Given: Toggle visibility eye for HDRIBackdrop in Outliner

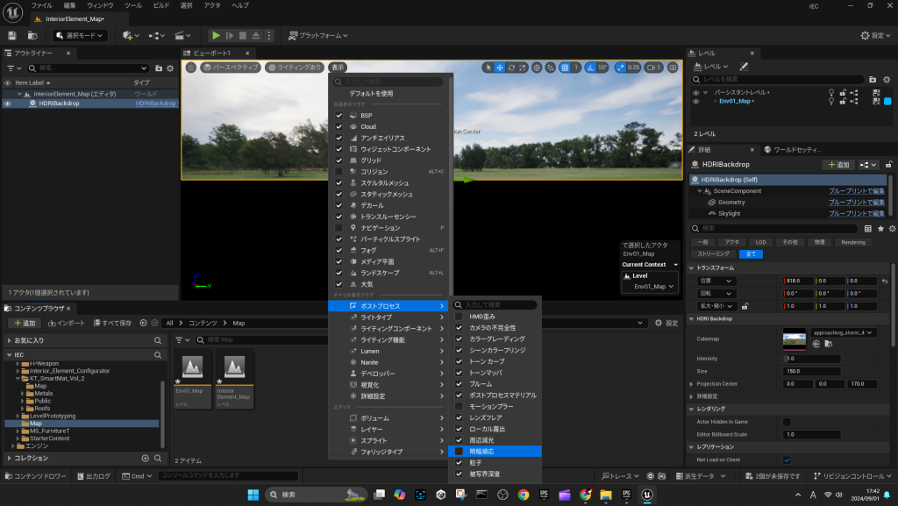Looking at the screenshot, I should pyautogui.click(x=7, y=103).
